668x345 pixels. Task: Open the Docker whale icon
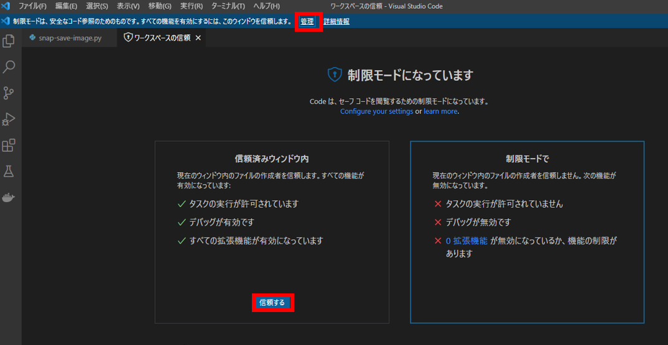point(9,198)
